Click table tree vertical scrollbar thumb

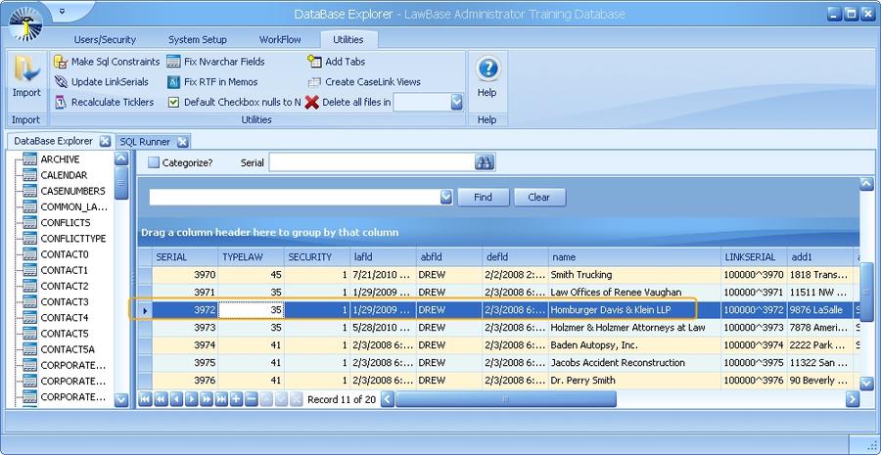[121, 183]
